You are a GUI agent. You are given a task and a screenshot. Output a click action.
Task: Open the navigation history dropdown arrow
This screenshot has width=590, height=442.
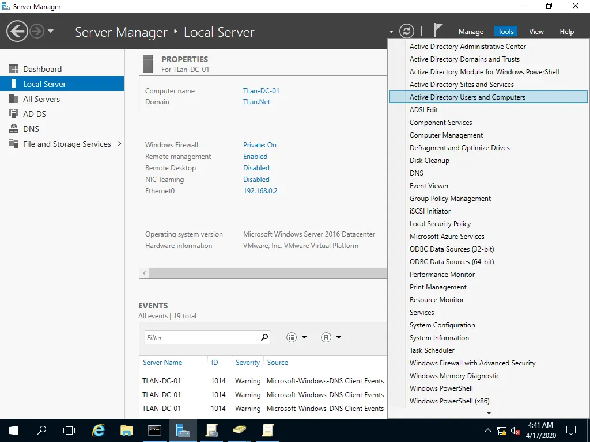click(x=51, y=31)
